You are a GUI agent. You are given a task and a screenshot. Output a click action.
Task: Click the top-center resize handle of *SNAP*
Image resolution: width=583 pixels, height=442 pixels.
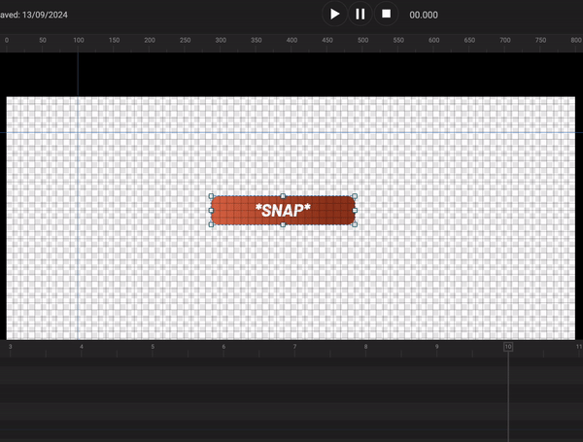tap(283, 196)
